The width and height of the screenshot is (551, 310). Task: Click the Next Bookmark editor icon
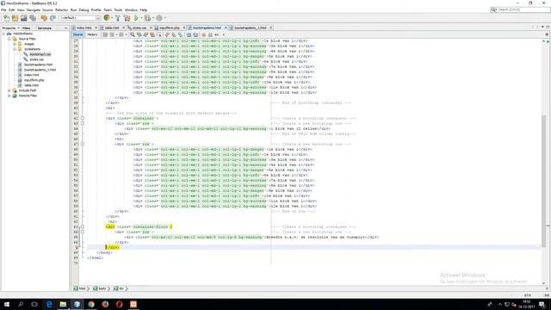click(x=174, y=34)
